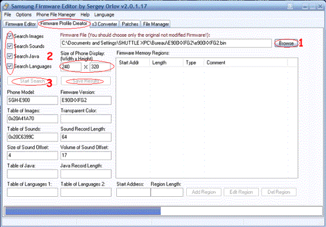
Task: Switch to the Patches tab
Action: (x=130, y=24)
